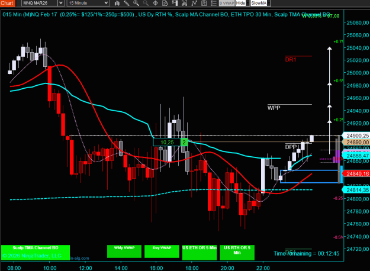This screenshot has height=271, width=370.
Task: Open the strategies icon
Action: tap(194, 3)
